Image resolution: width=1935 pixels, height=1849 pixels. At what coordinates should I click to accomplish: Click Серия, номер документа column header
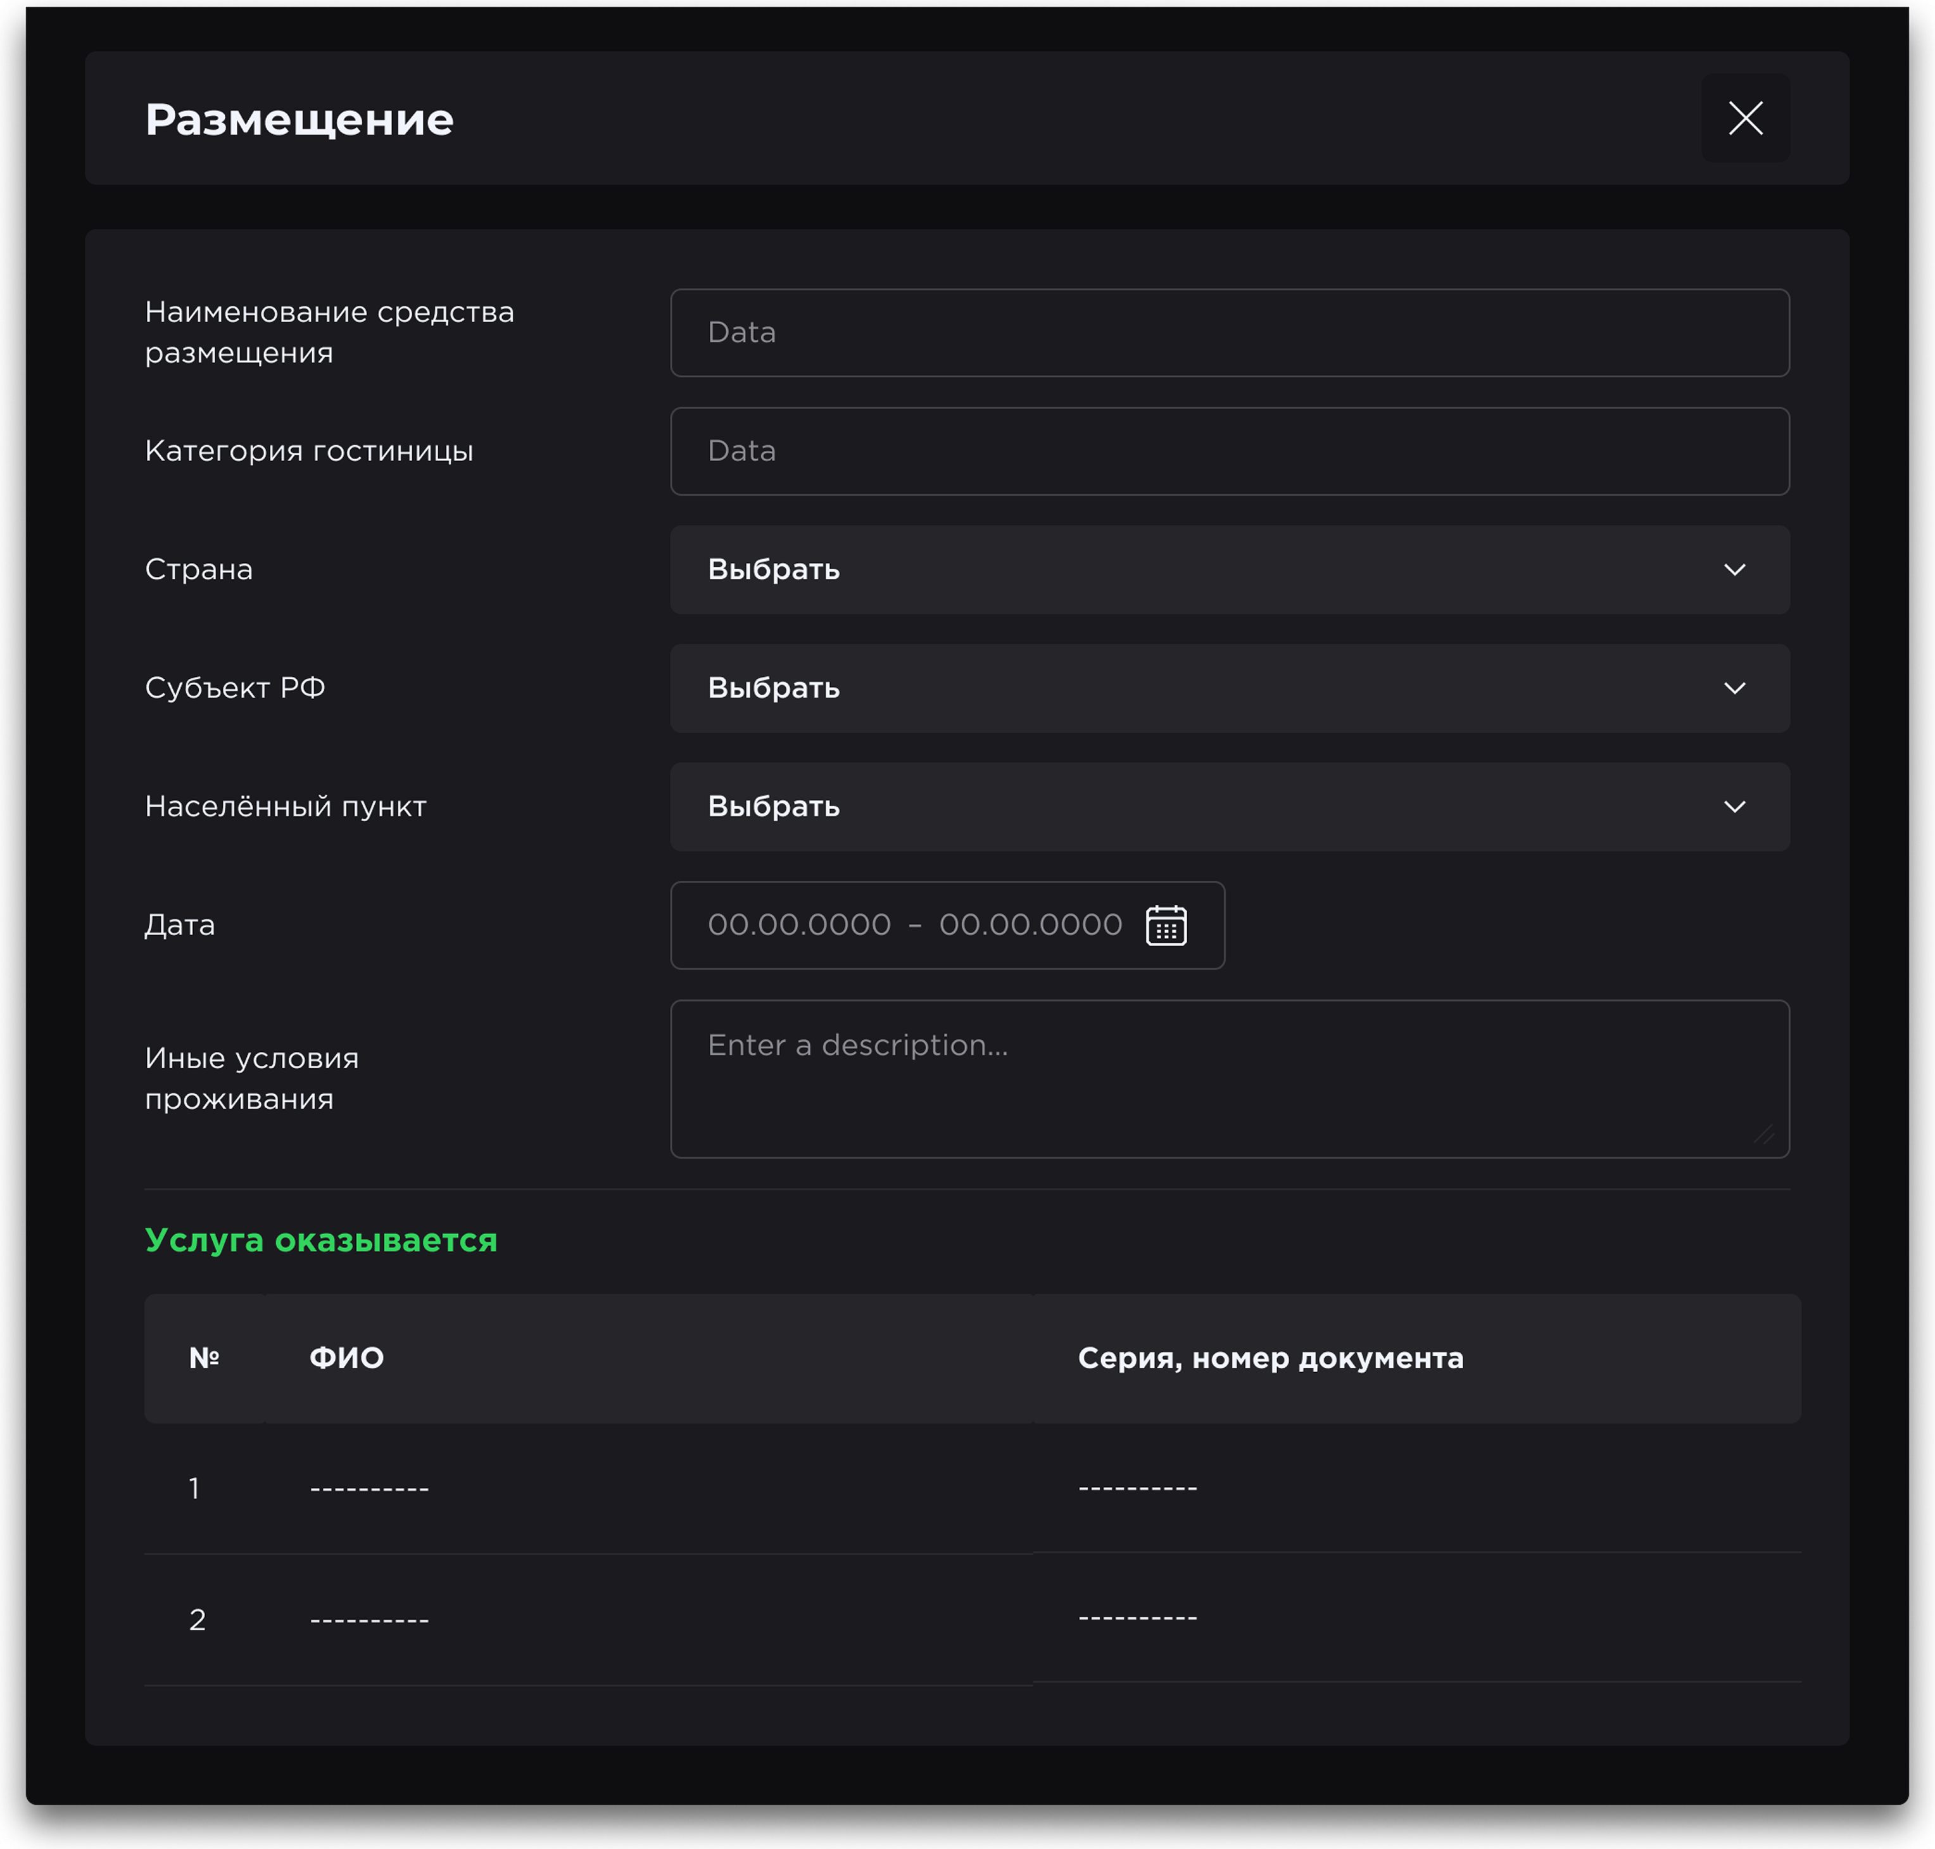click(x=1270, y=1358)
